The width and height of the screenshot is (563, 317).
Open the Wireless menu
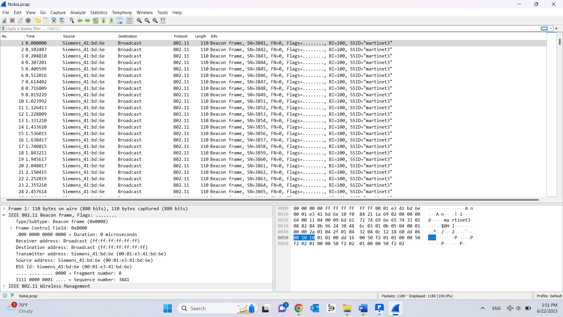[145, 13]
